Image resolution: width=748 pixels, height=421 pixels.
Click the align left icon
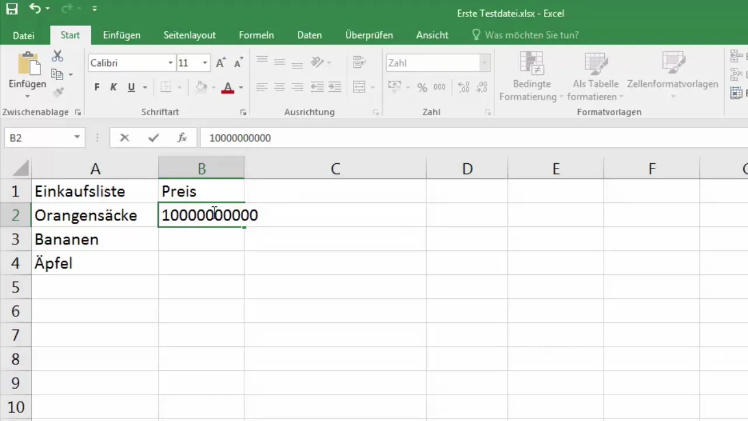click(x=262, y=87)
